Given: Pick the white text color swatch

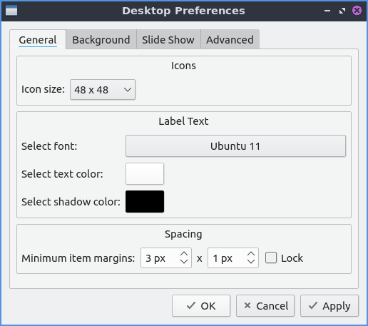Looking at the screenshot, I should point(145,174).
